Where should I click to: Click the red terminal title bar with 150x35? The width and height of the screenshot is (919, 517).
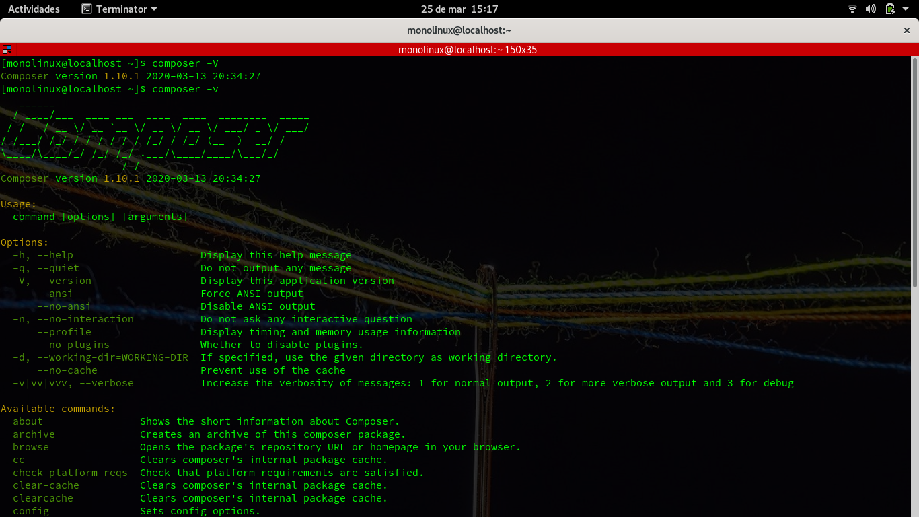467,50
